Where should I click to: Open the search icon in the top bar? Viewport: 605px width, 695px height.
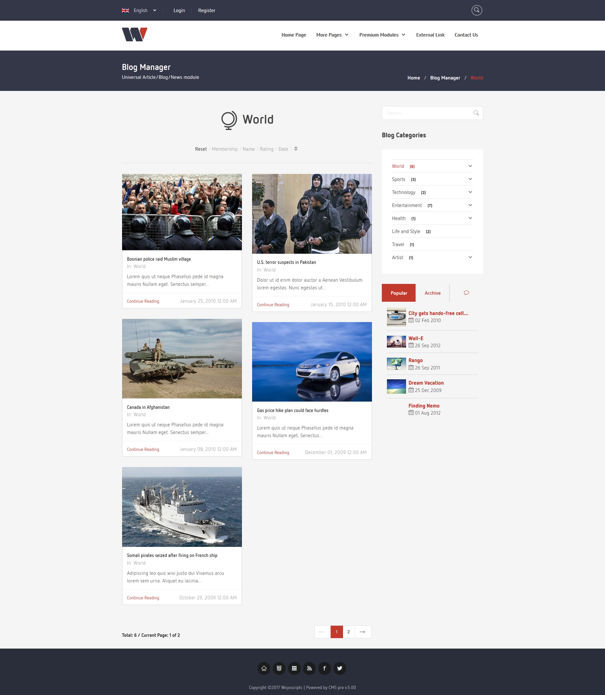(x=476, y=10)
